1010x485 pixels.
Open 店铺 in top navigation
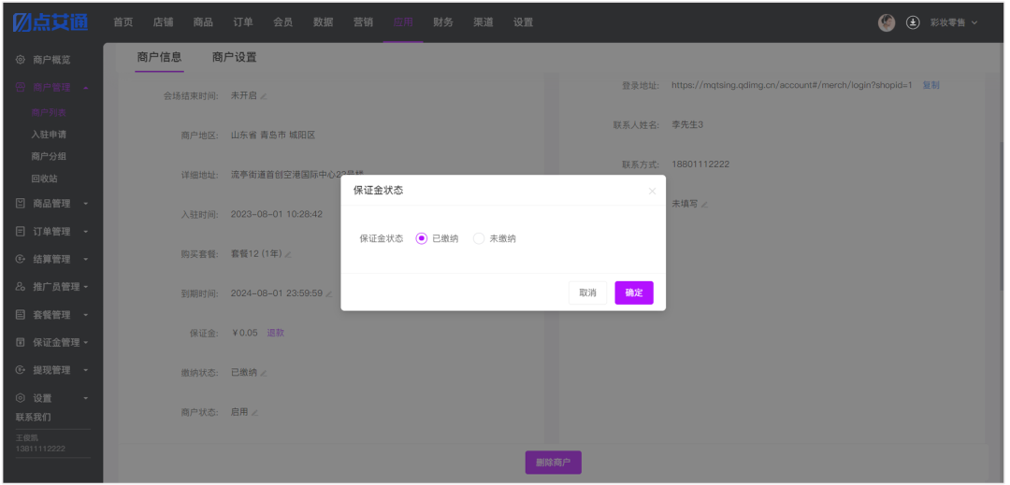(163, 21)
